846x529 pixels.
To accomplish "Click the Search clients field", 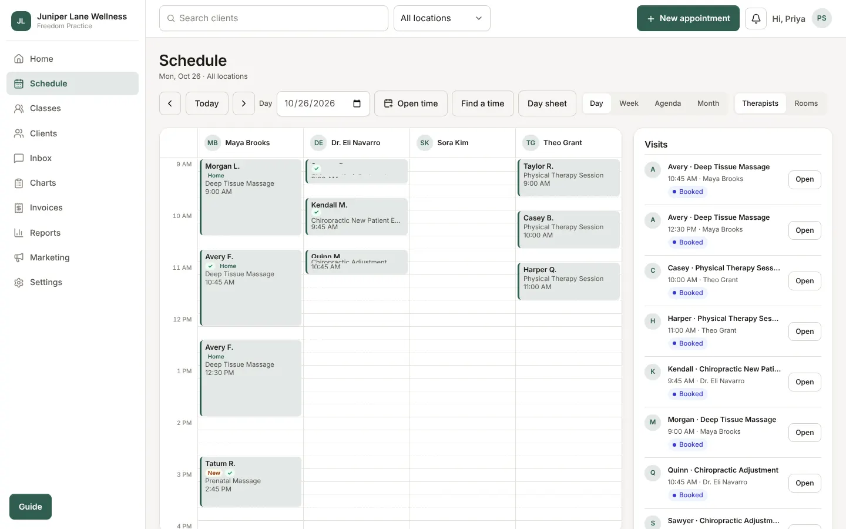I will 273,18.
